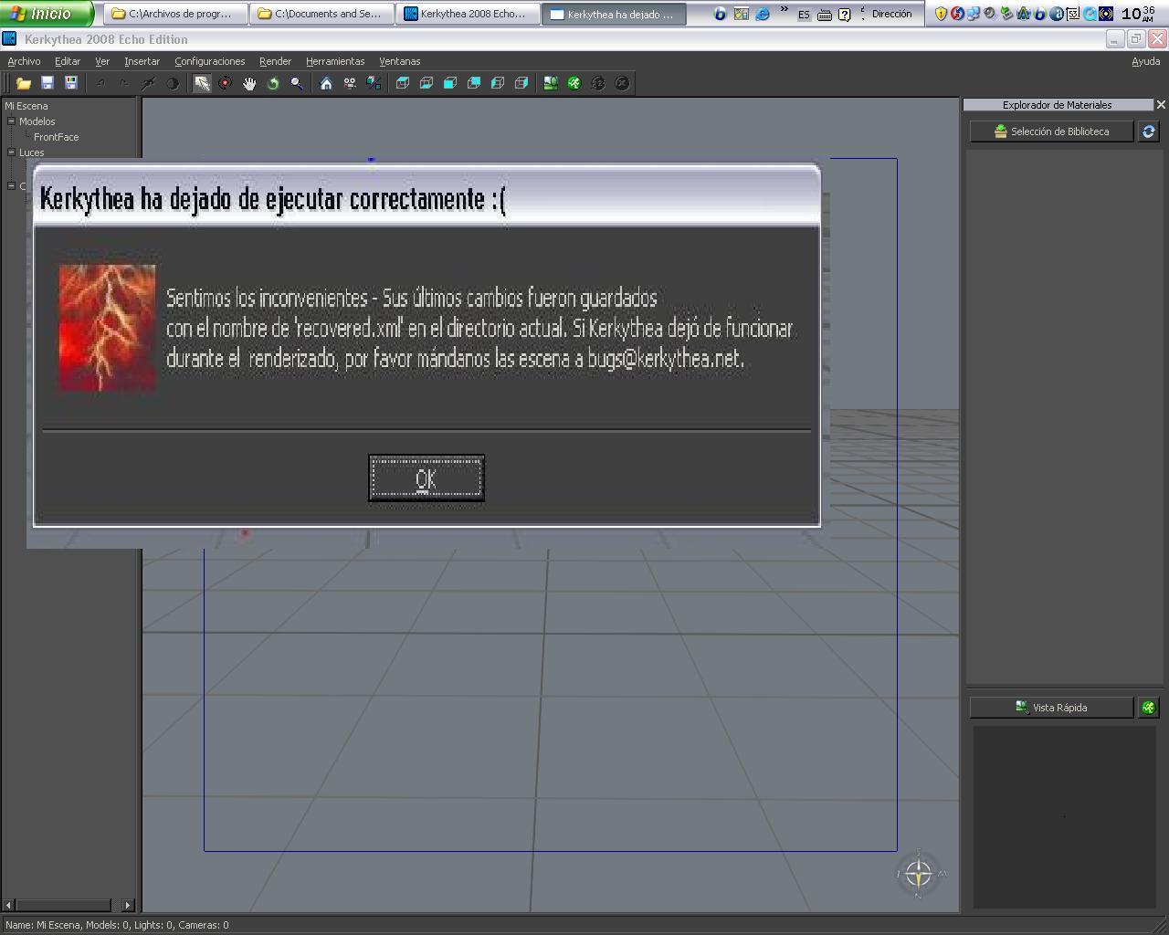Select the FrontFace model in tree
The width and height of the screenshot is (1169, 935).
(x=56, y=137)
